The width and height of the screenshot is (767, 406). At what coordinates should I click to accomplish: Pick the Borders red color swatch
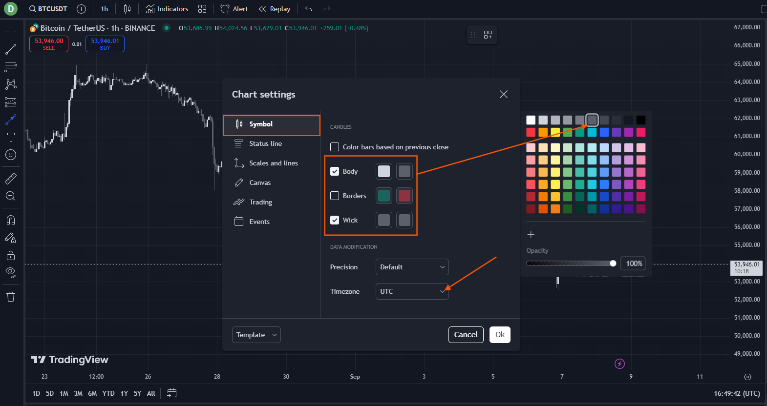point(405,196)
